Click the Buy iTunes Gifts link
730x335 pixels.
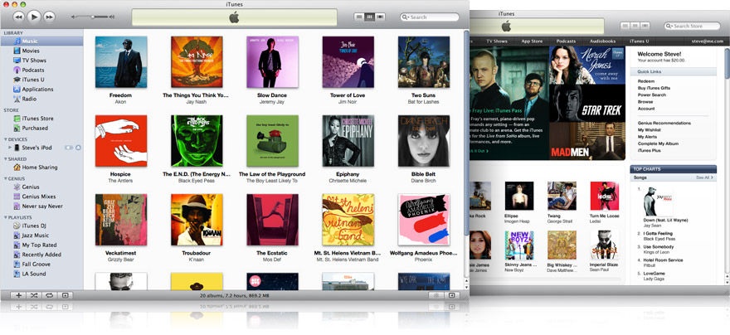(654, 88)
